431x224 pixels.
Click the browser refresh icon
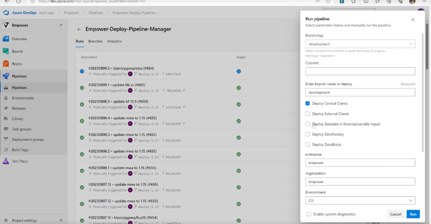point(19,1)
